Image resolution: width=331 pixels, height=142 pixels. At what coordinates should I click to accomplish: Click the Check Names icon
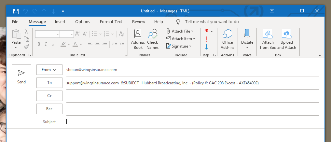tap(152, 39)
